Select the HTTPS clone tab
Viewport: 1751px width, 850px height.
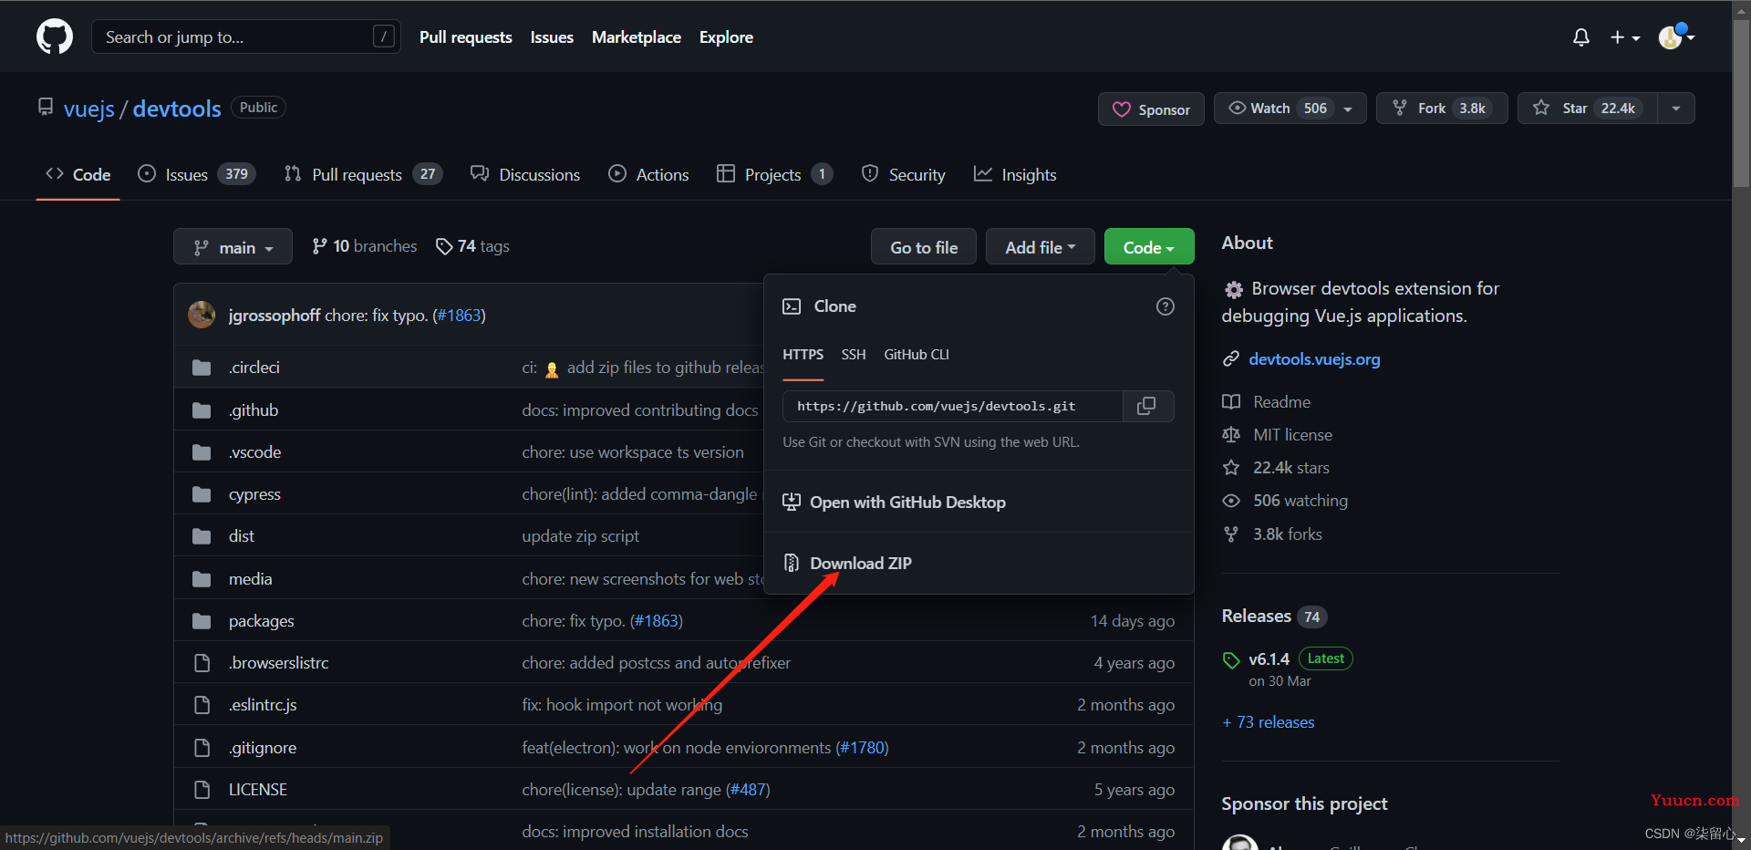[803, 355]
